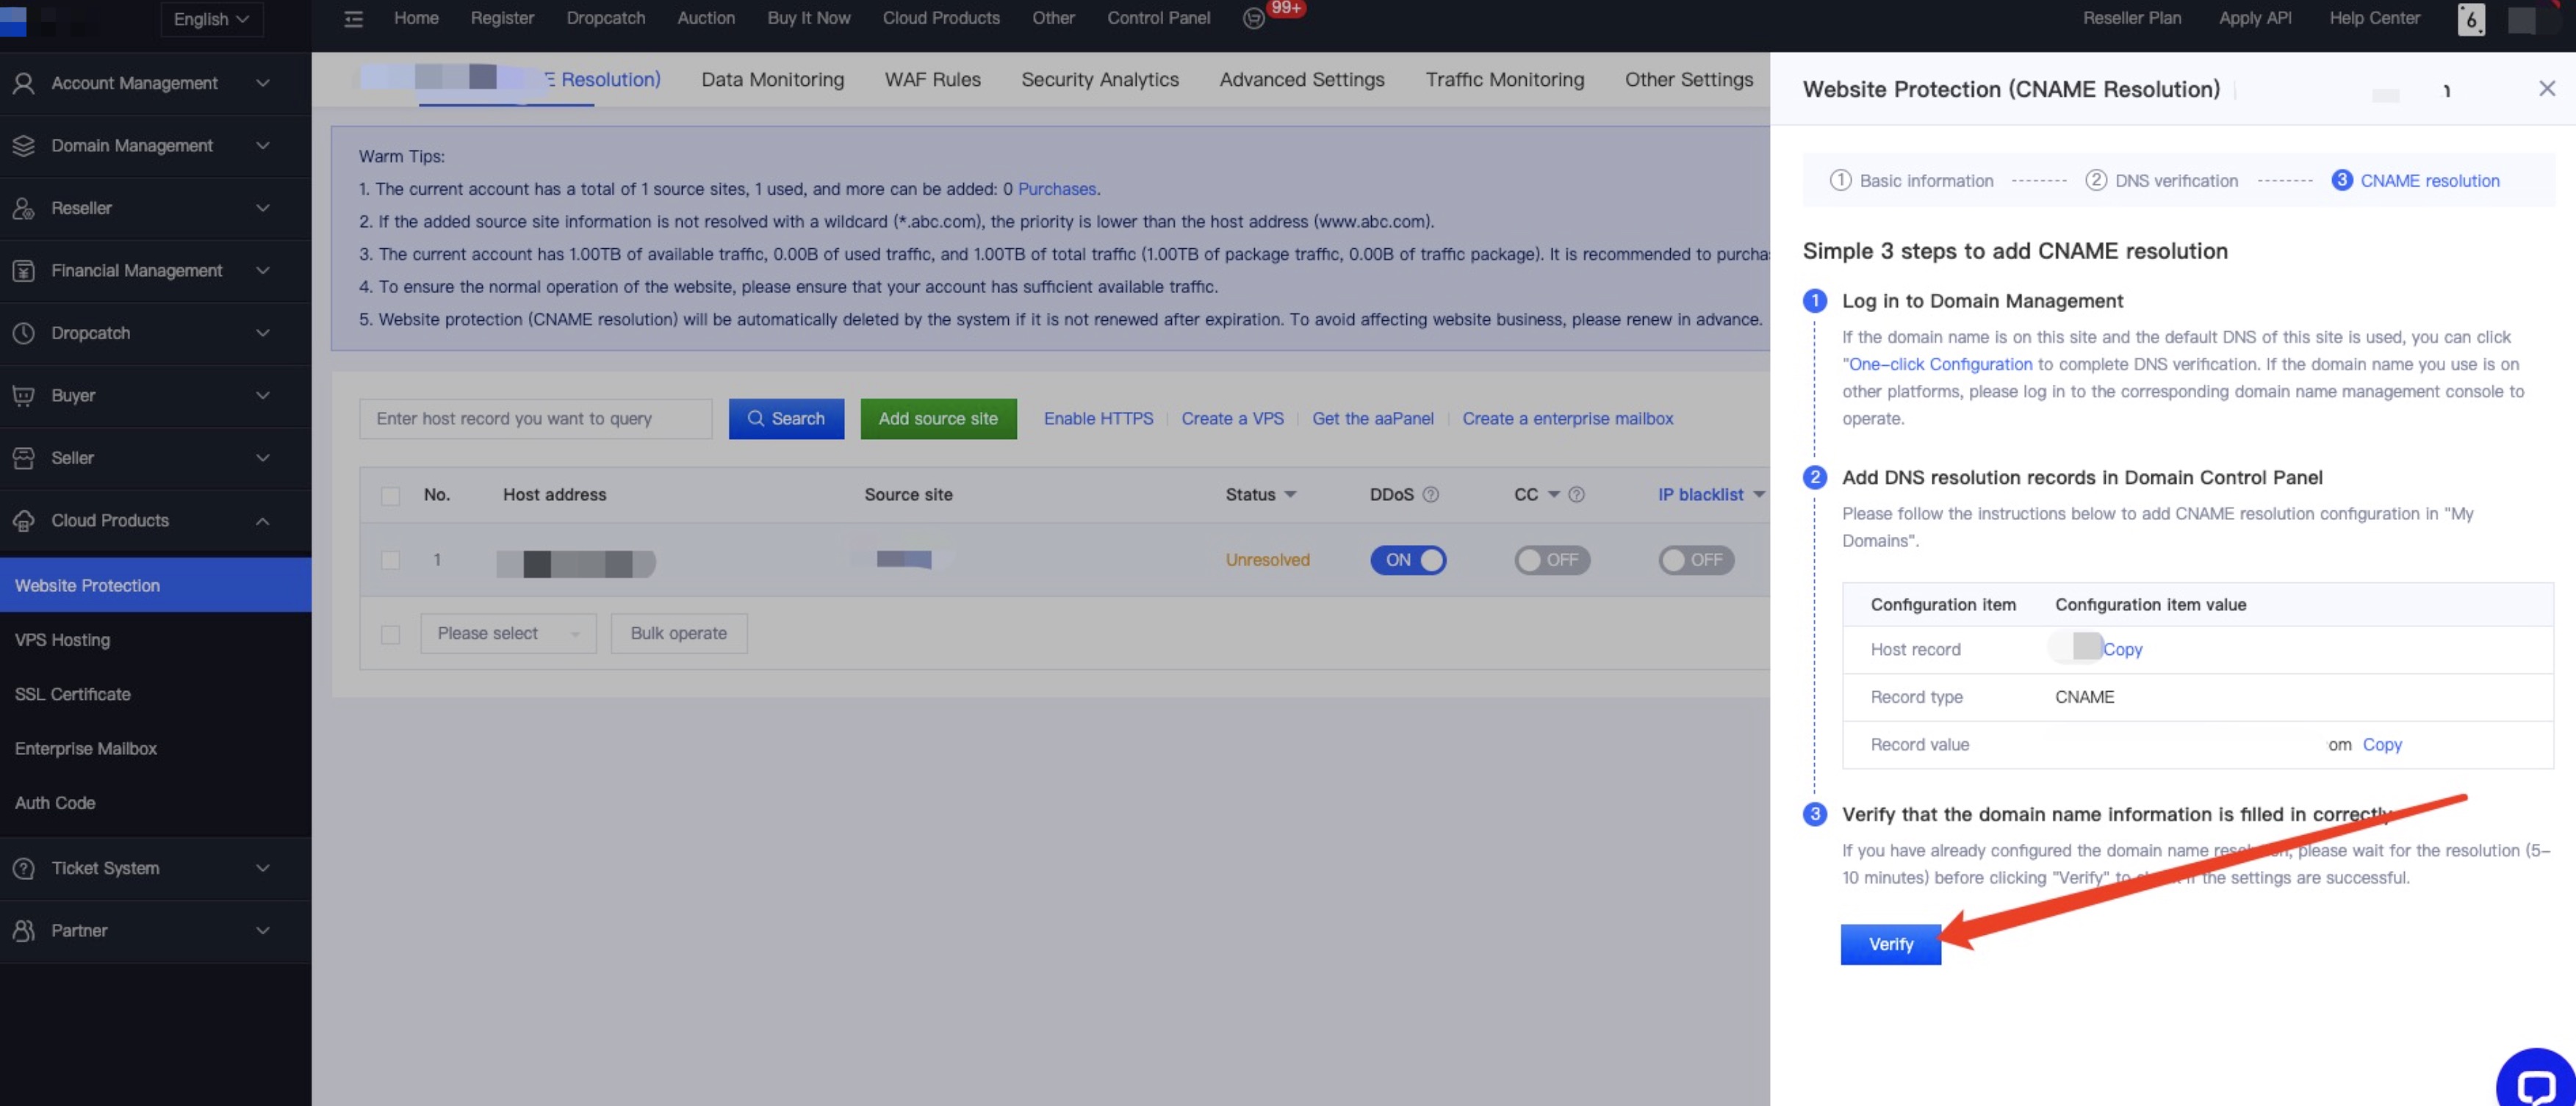This screenshot has height=1106, width=2576.
Task: Open the Create a VPS link
Action: tap(1232, 419)
